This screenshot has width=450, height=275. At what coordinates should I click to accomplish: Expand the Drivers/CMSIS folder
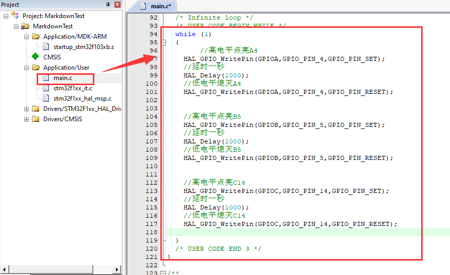pos(26,119)
